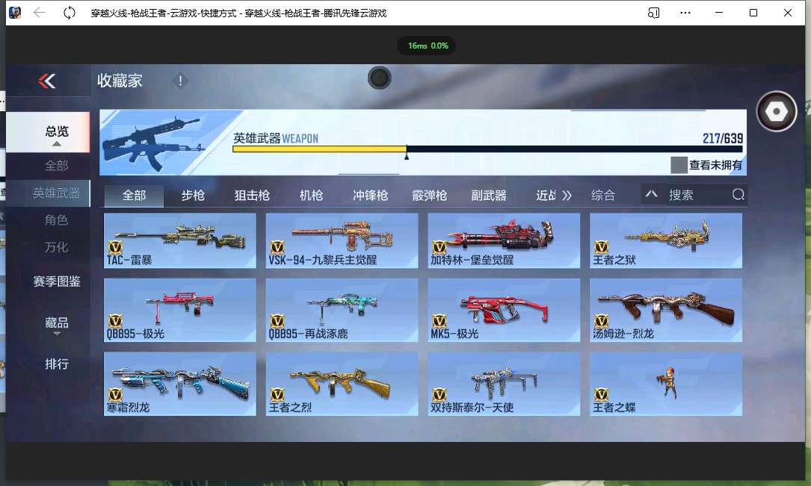The height and width of the screenshot is (486, 811).
Task: Open the 王者之狱 weapon card
Action: click(x=666, y=240)
